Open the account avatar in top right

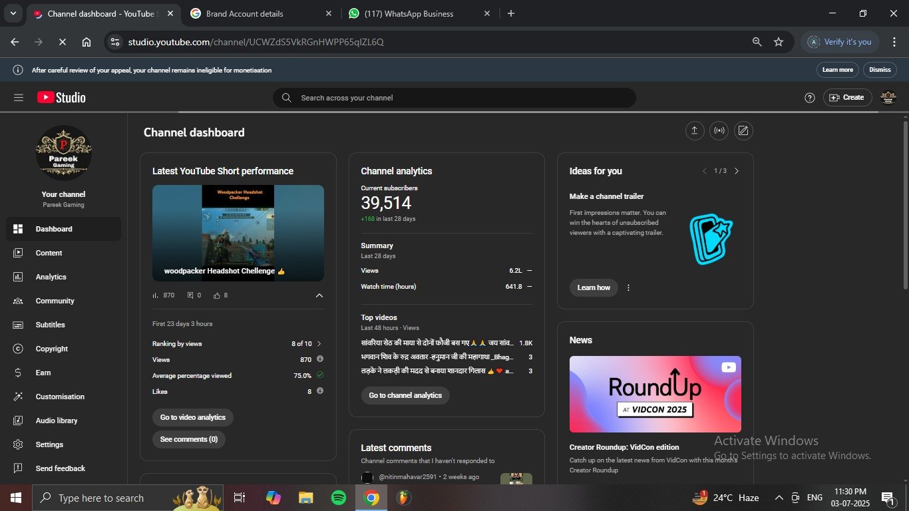click(888, 98)
